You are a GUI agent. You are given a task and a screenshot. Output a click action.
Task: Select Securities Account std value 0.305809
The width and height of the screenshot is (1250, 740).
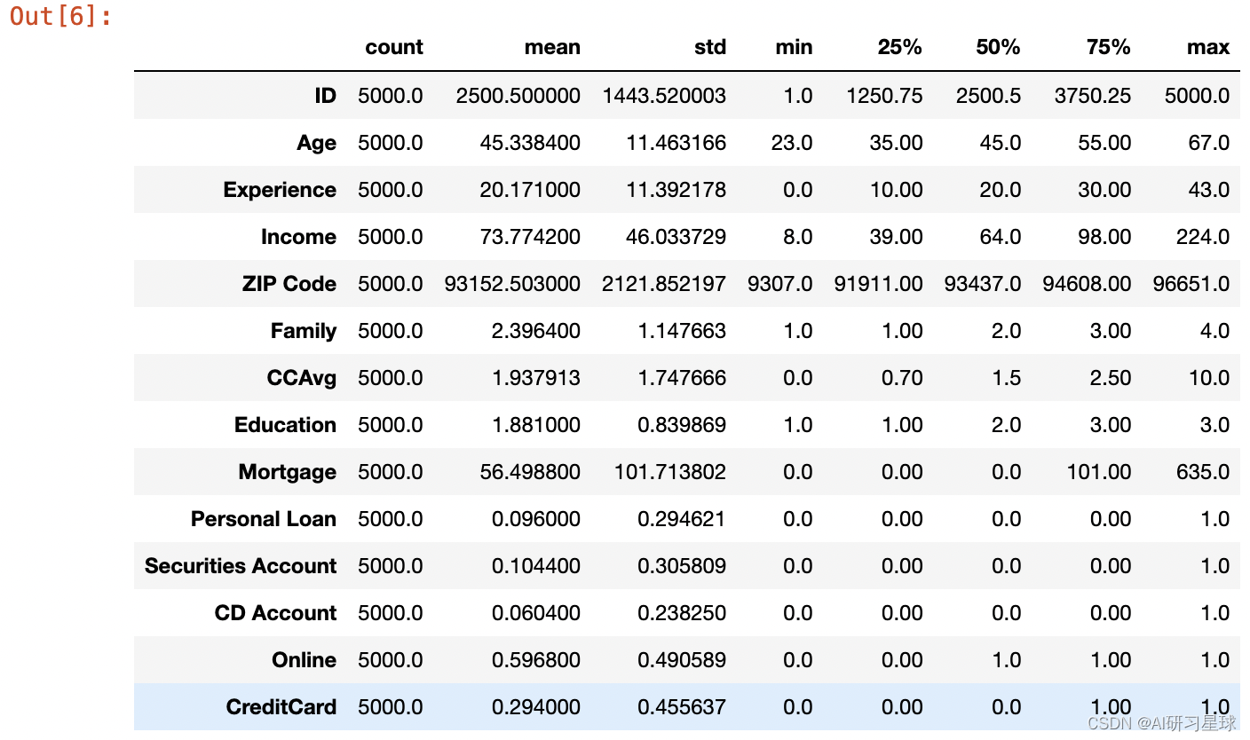(x=682, y=566)
